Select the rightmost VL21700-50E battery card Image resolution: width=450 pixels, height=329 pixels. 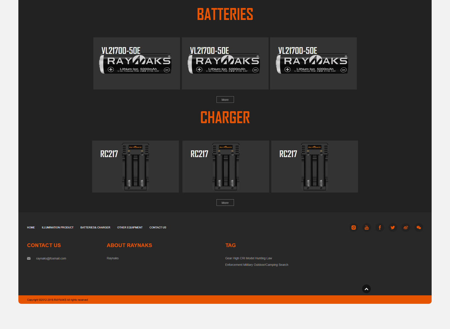[x=313, y=63]
